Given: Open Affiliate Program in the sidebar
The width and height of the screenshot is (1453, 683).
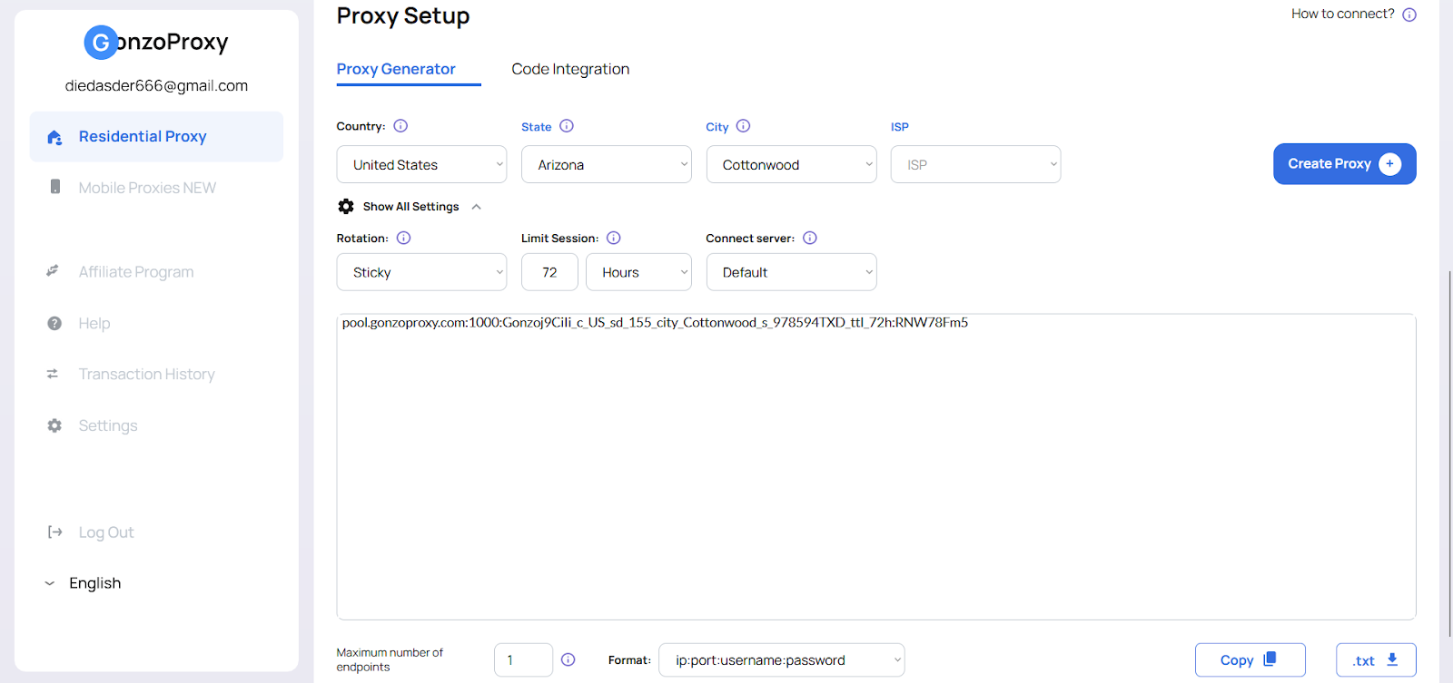Looking at the screenshot, I should click(136, 272).
